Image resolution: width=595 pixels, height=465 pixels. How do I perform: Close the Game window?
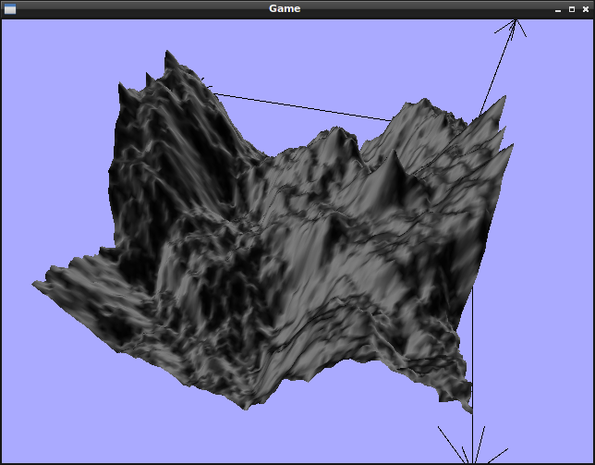(x=586, y=9)
